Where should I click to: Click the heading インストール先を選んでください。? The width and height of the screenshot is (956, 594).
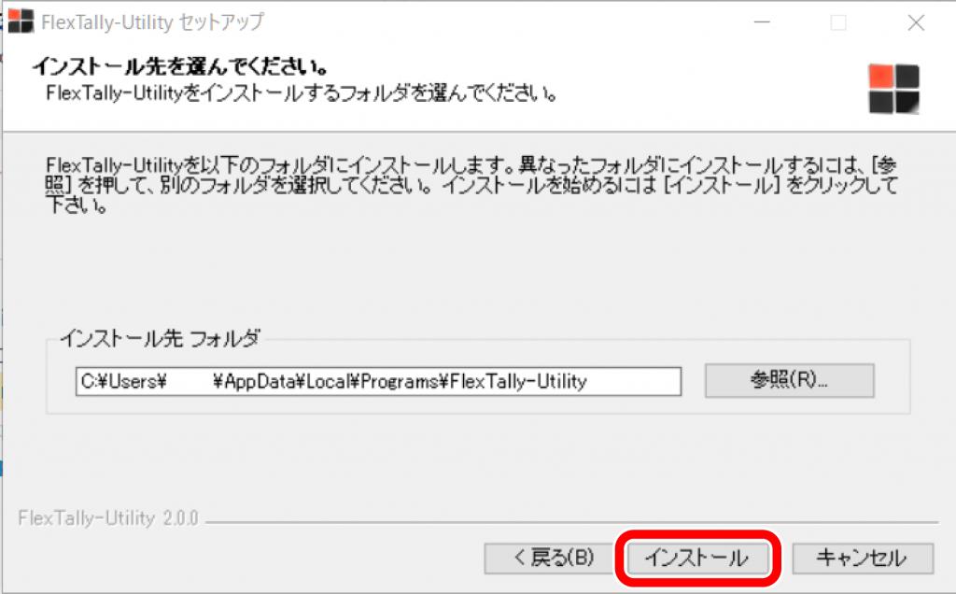coord(180,66)
